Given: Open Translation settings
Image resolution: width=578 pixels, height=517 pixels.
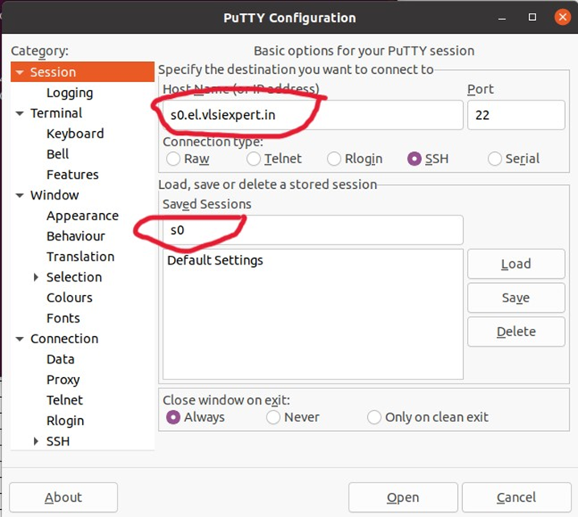Looking at the screenshot, I should [81, 256].
